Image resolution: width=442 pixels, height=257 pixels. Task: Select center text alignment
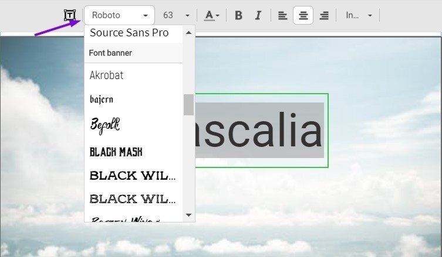[303, 15]
